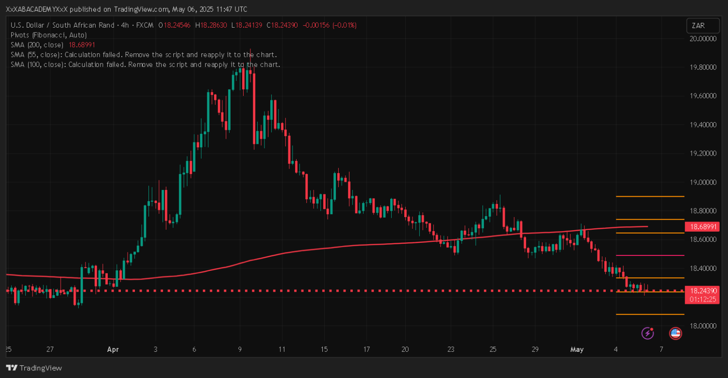Click the topmost orange pivot resistance line
Image resolution: width=728 pixels, height=378 pixels.
pos(649,197)
